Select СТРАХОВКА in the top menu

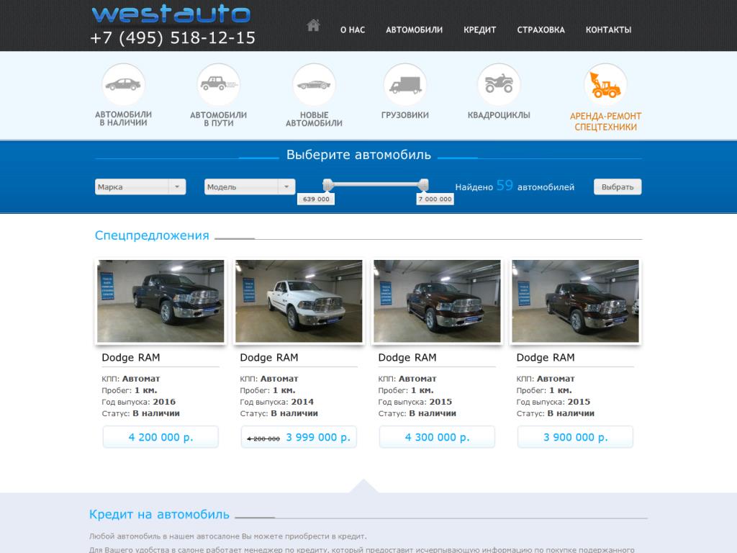[541, 30]
